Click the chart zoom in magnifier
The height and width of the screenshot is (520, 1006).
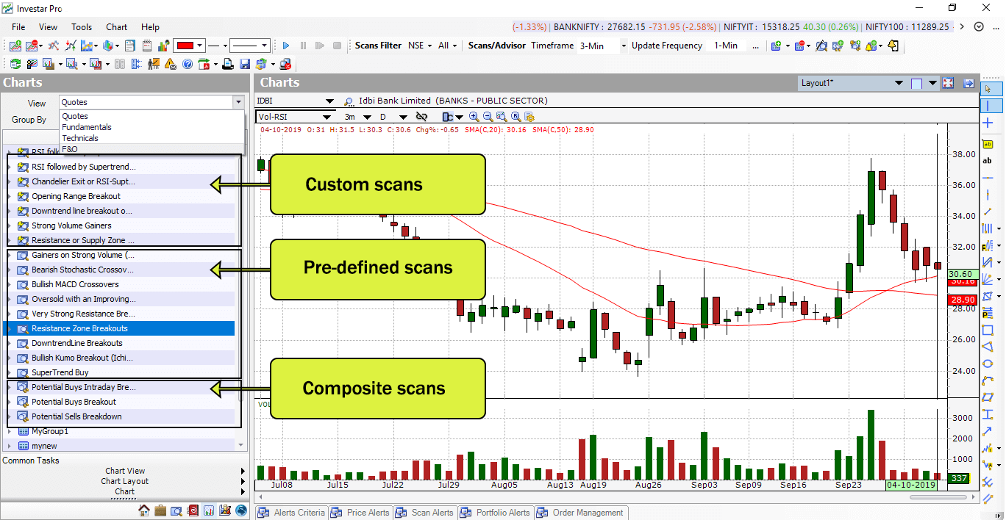[x=474, y=117]
